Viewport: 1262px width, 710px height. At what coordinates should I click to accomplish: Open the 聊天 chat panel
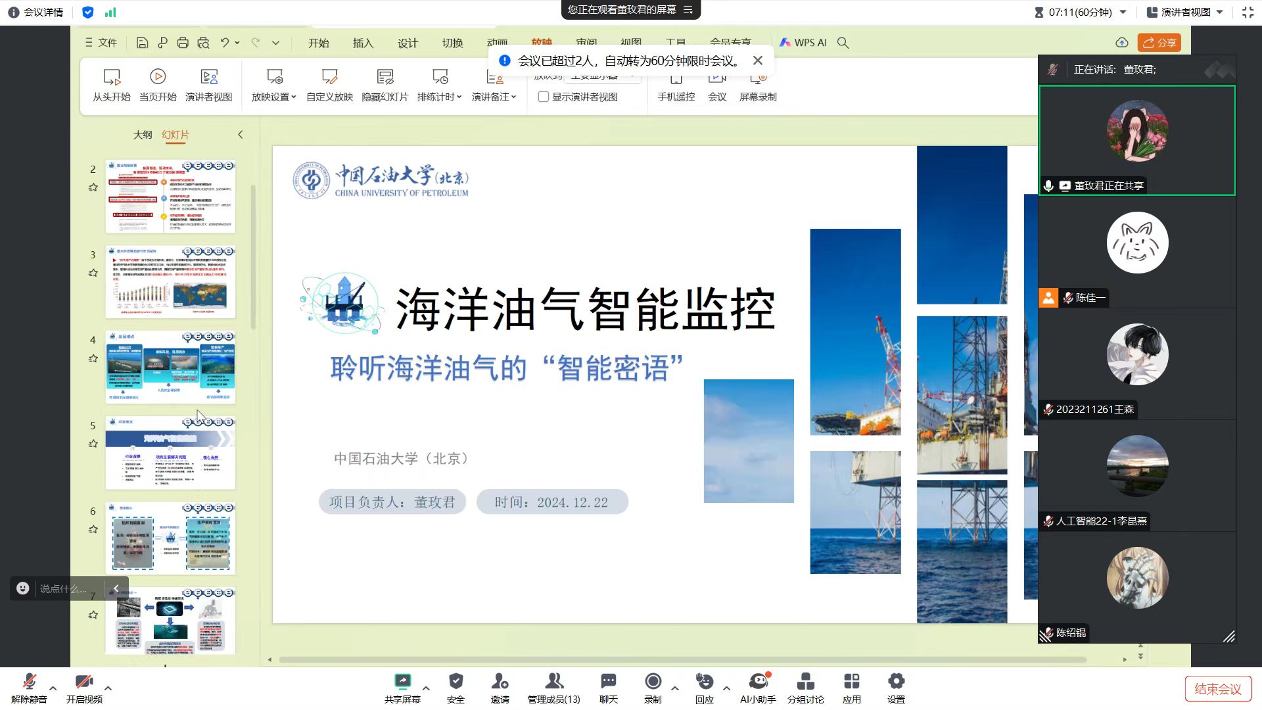(607, 687)
